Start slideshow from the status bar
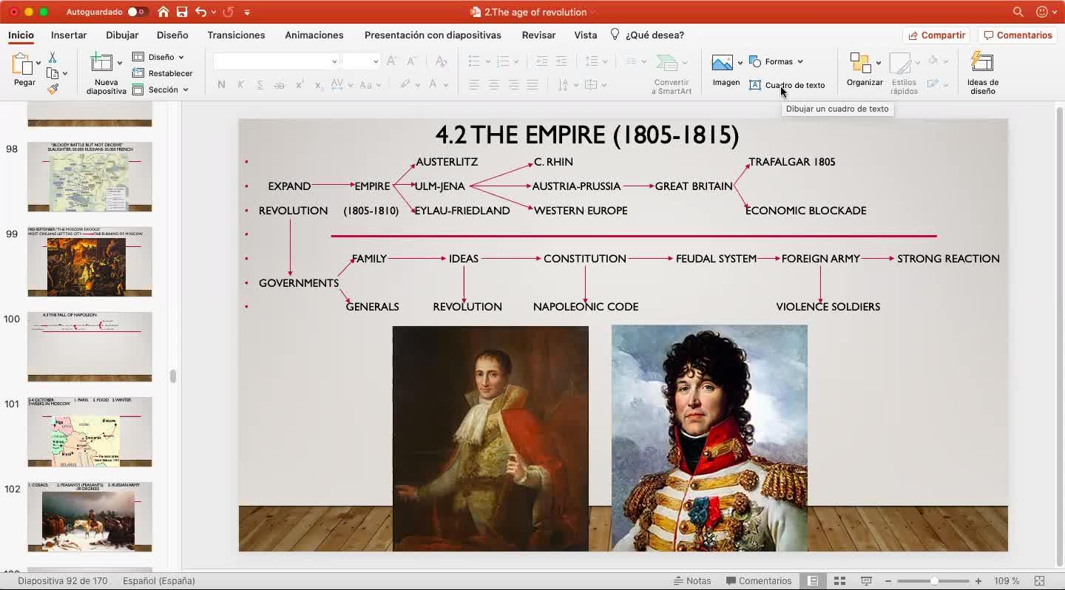Screen dimensions: 1065x590 pos(866,581)
